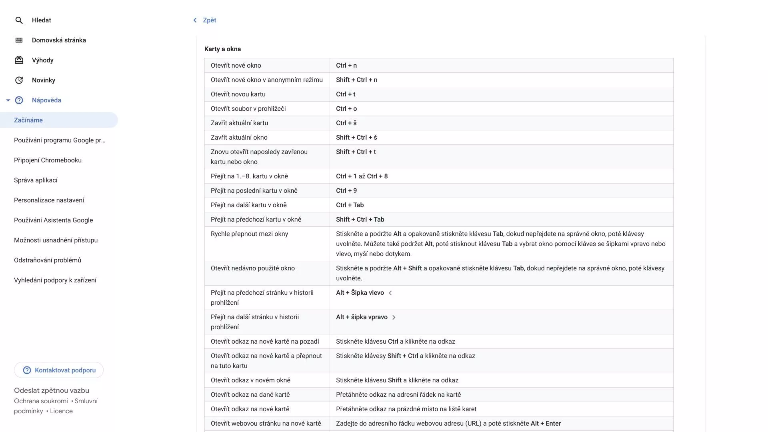Click Shift + Ctrl + Tab shortcut cell

(502, 219)
